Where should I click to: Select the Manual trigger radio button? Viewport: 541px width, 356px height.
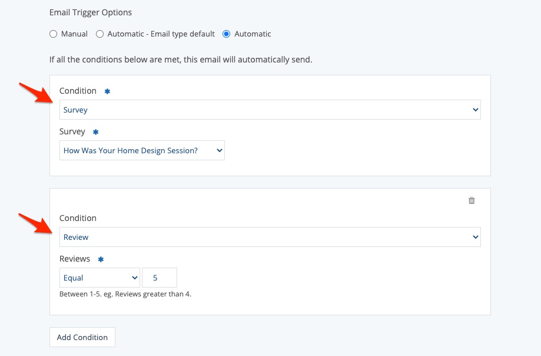coord(54,34)
